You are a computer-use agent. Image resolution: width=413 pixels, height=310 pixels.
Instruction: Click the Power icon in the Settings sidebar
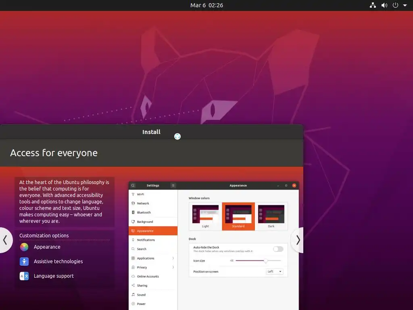133,304
